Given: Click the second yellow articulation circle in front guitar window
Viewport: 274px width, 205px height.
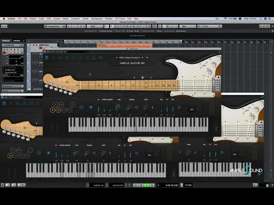Looking at the screenshot, I should [58, 110].
